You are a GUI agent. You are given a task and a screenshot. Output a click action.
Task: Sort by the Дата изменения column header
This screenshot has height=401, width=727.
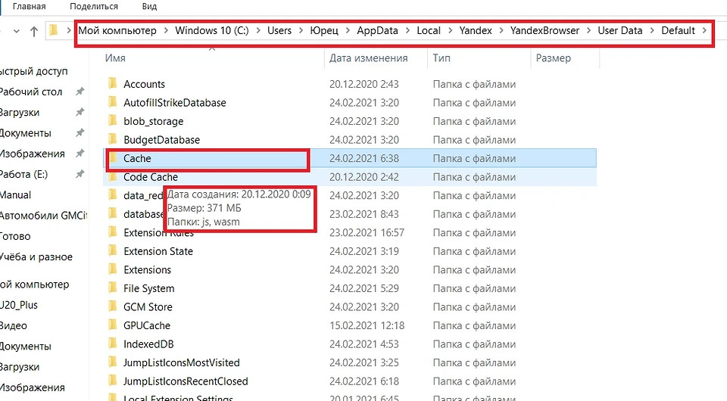pyautogui.click(x=369, y=58)
